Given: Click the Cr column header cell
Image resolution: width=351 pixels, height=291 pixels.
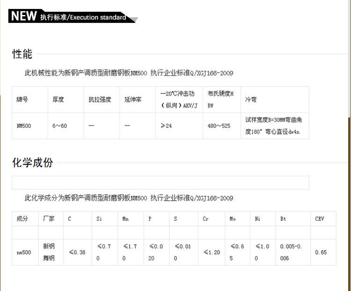Looking at the screenshot, I should tap(212, 218).
